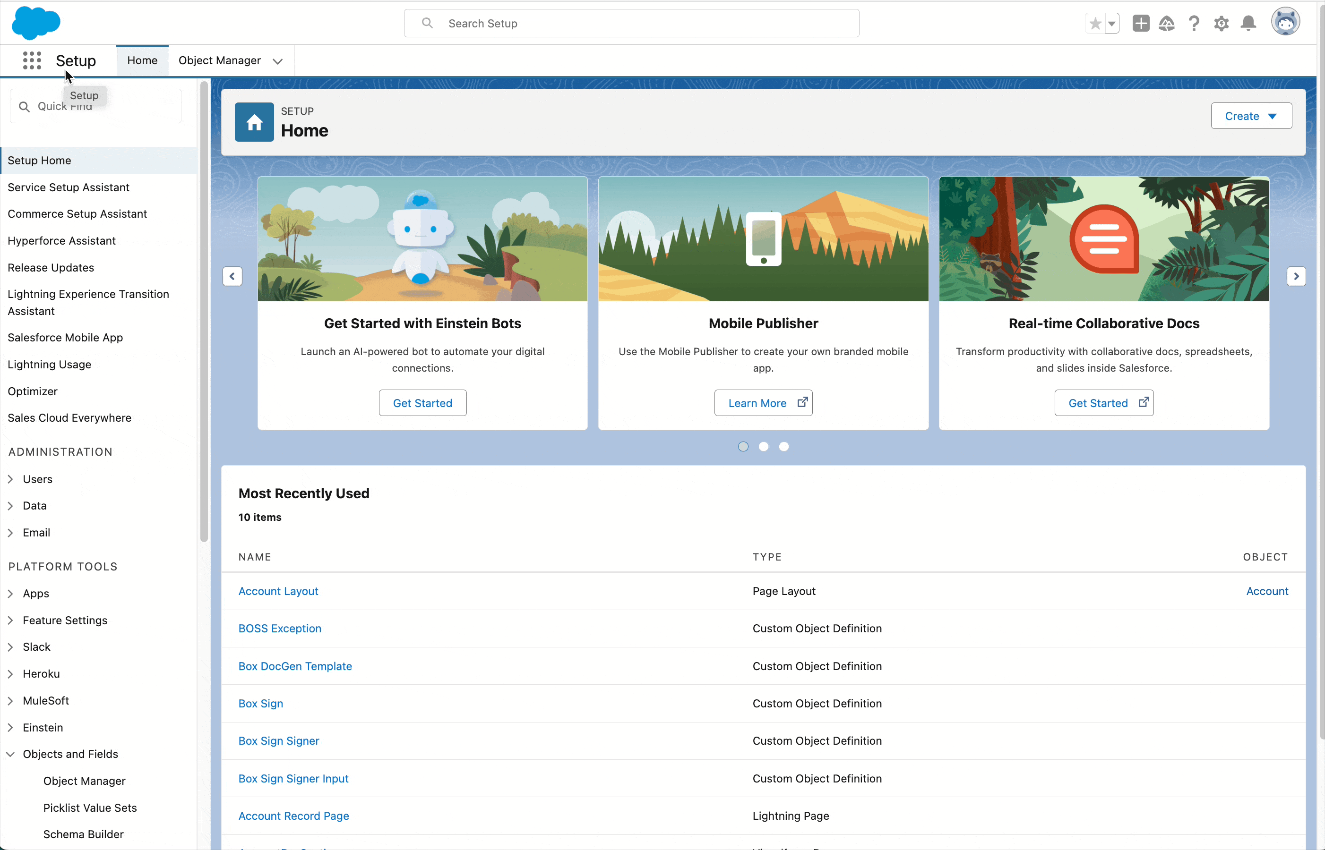
Task: Expand the Users tree section
Action: [x=10, y=479]
